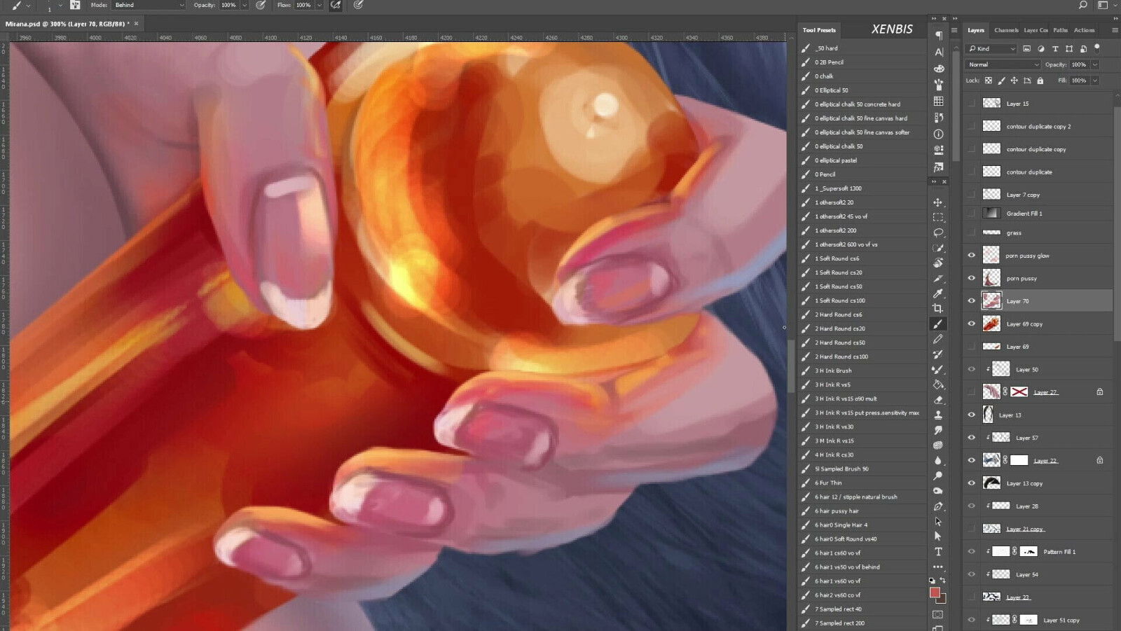Open the Actions panel tab

(1084, 30)
